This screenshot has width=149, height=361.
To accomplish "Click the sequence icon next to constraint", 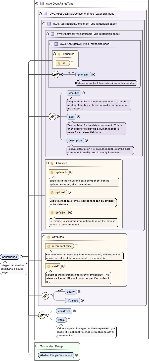I will pos(42,315).
